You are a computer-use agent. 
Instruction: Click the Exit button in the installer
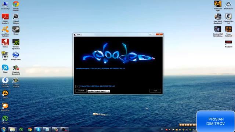[155, 91]
